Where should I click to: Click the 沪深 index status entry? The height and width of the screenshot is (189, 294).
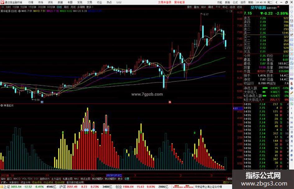[86, 187]
